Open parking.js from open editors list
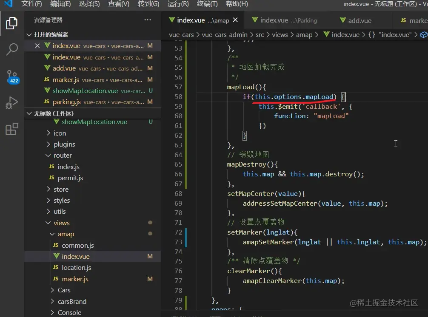 point(92,102)
